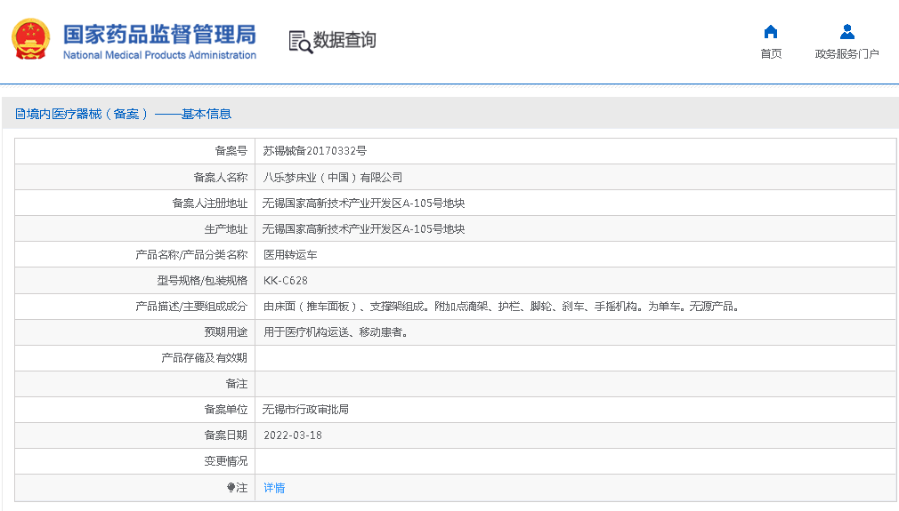Click the 生产地址 value cell
Image resolution: width=899 pixels, height=511 pixels.
363,229
